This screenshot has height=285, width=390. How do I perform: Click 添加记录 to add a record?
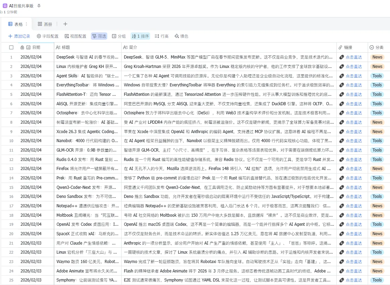(19, 36)
